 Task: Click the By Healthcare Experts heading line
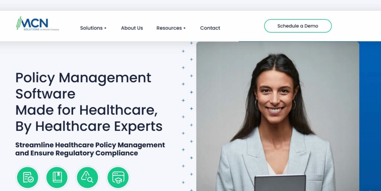89,126
